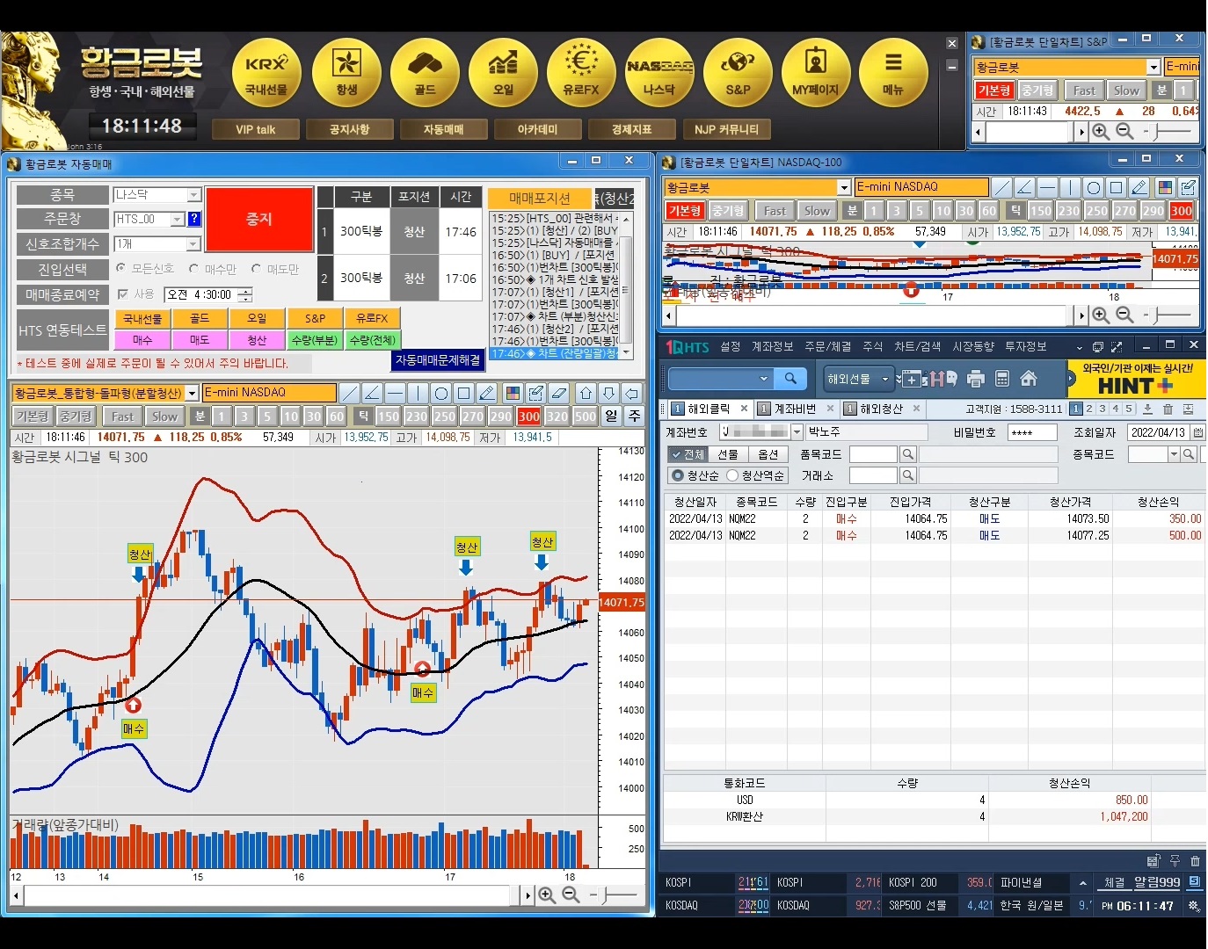Screen dimensions: 1208x949
Task: Zoom out on the main chart
Action: (571, 895)
